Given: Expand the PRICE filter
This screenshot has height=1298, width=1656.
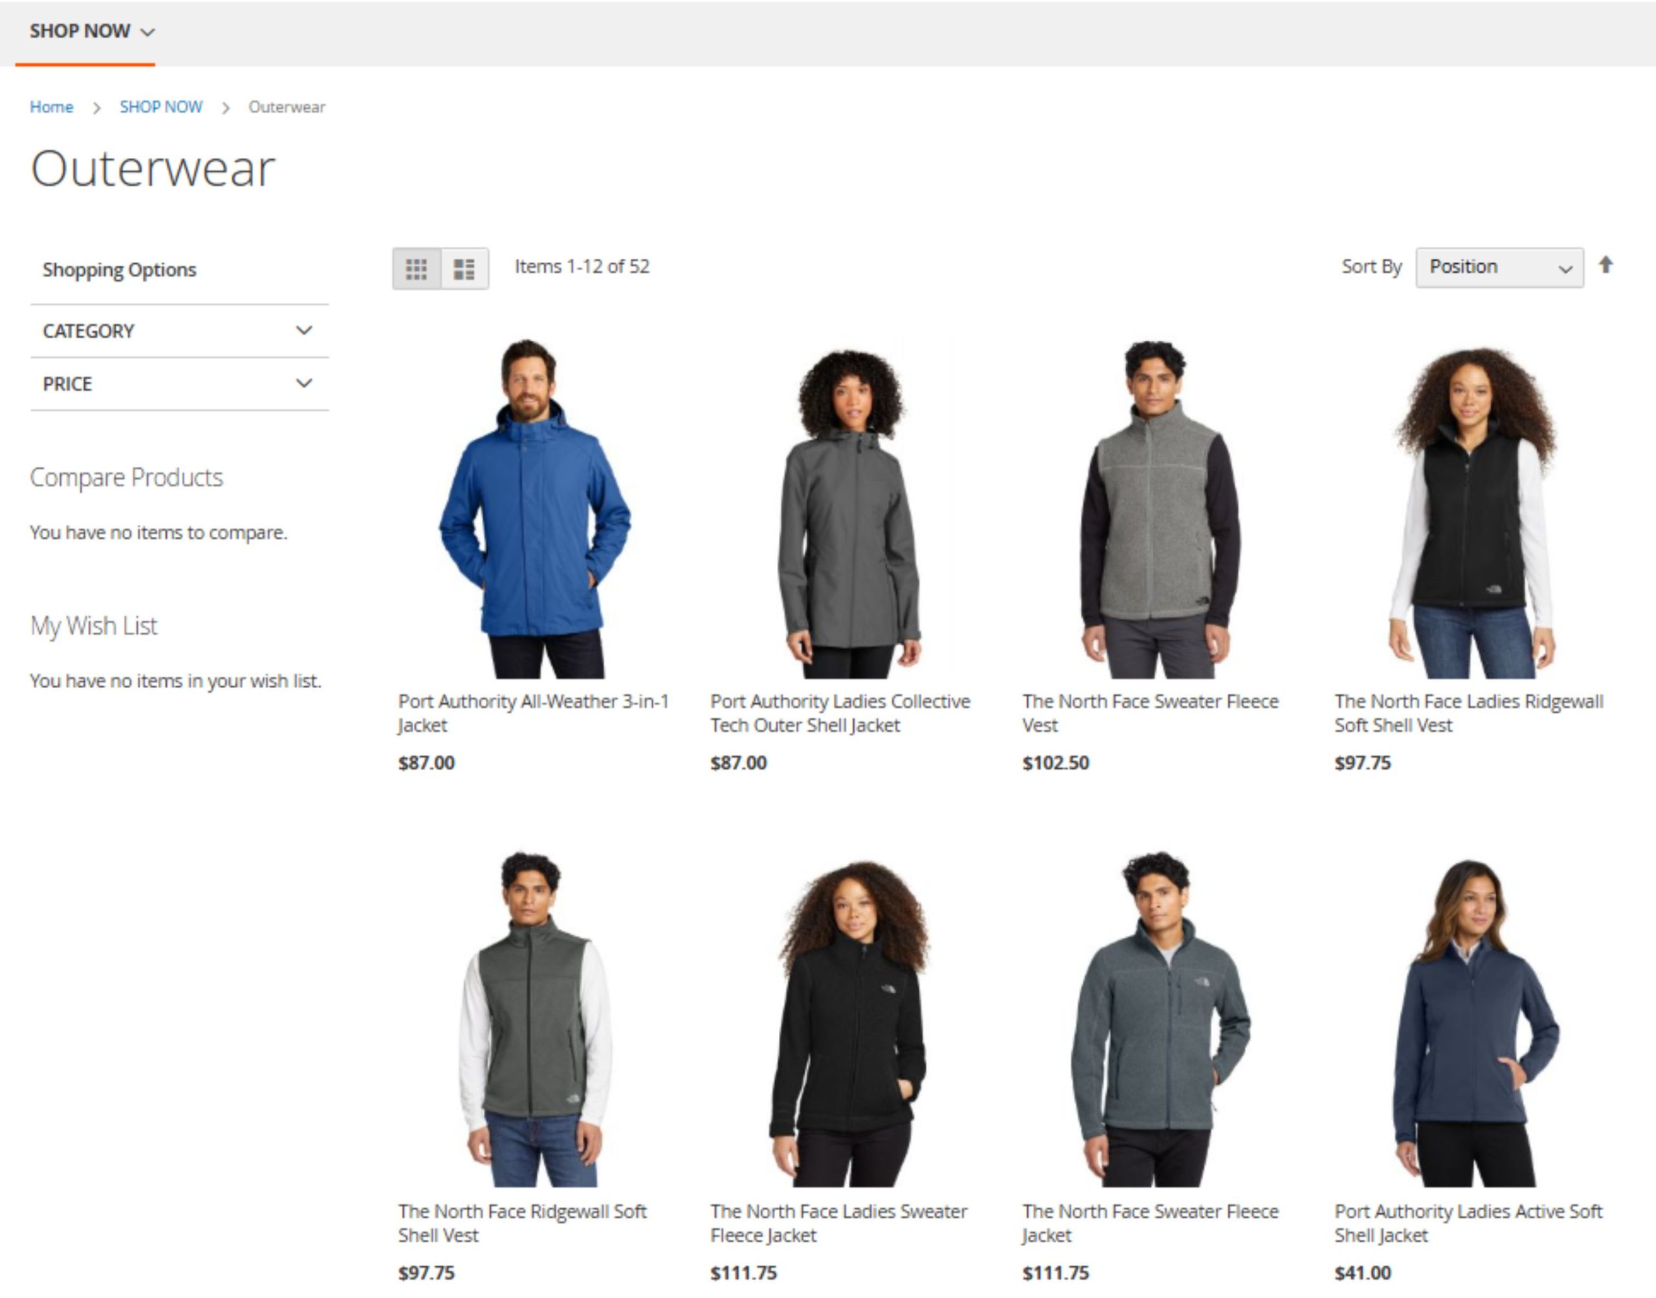Looking at the screenshot, I should (179, 384).
